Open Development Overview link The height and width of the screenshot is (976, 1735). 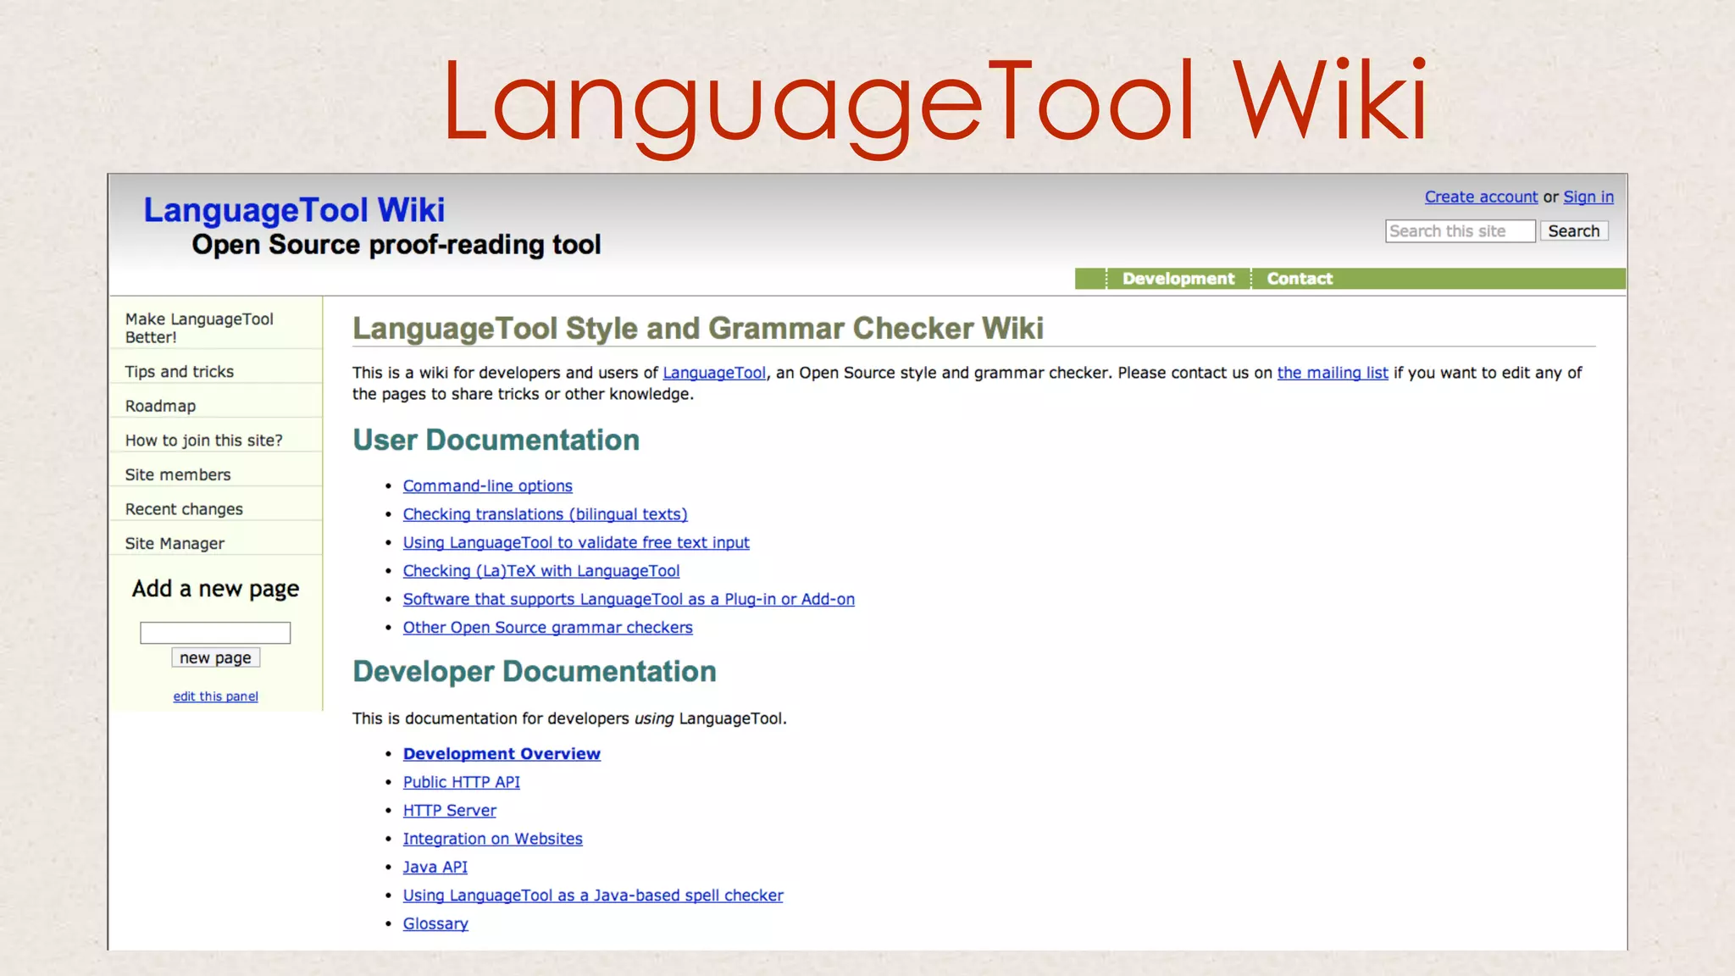click(502, 754)
